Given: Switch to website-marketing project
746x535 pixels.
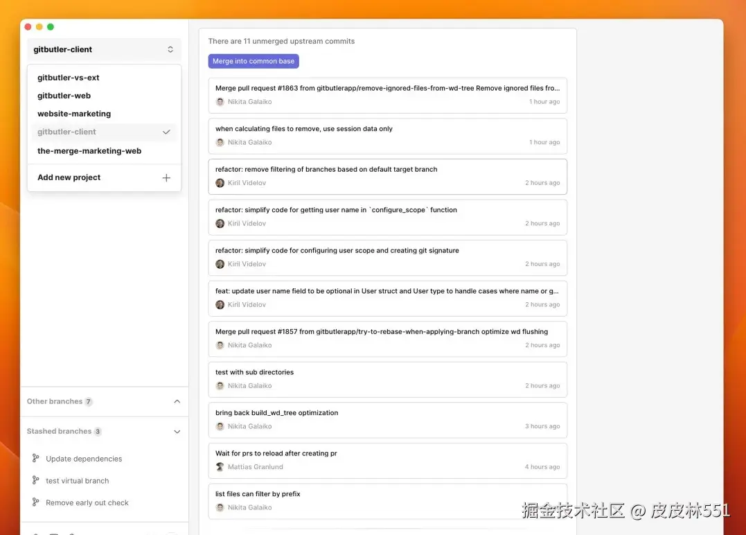Looking at the screenshot, I should (73, 114).
